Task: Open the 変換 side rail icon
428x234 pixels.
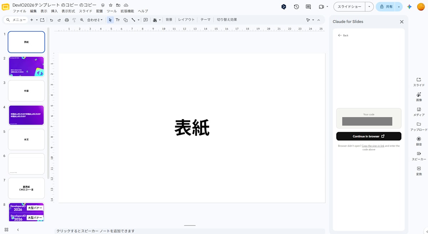Action: (419, 171)
